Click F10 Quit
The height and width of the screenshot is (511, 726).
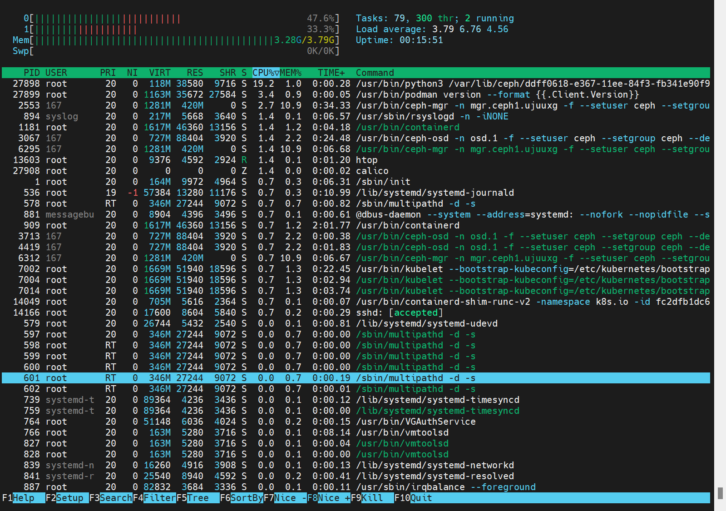point(413,498)
